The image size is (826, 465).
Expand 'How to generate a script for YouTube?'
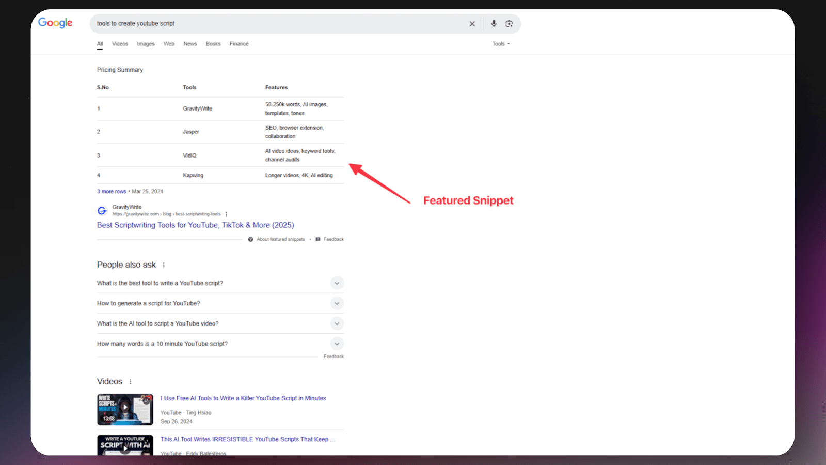[220, 303]
